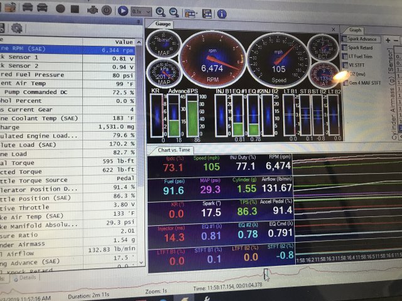This screenshot has height=301, width=402.
Task: Open the 0.1x playback speed dropdown
Action: point(141,11)
